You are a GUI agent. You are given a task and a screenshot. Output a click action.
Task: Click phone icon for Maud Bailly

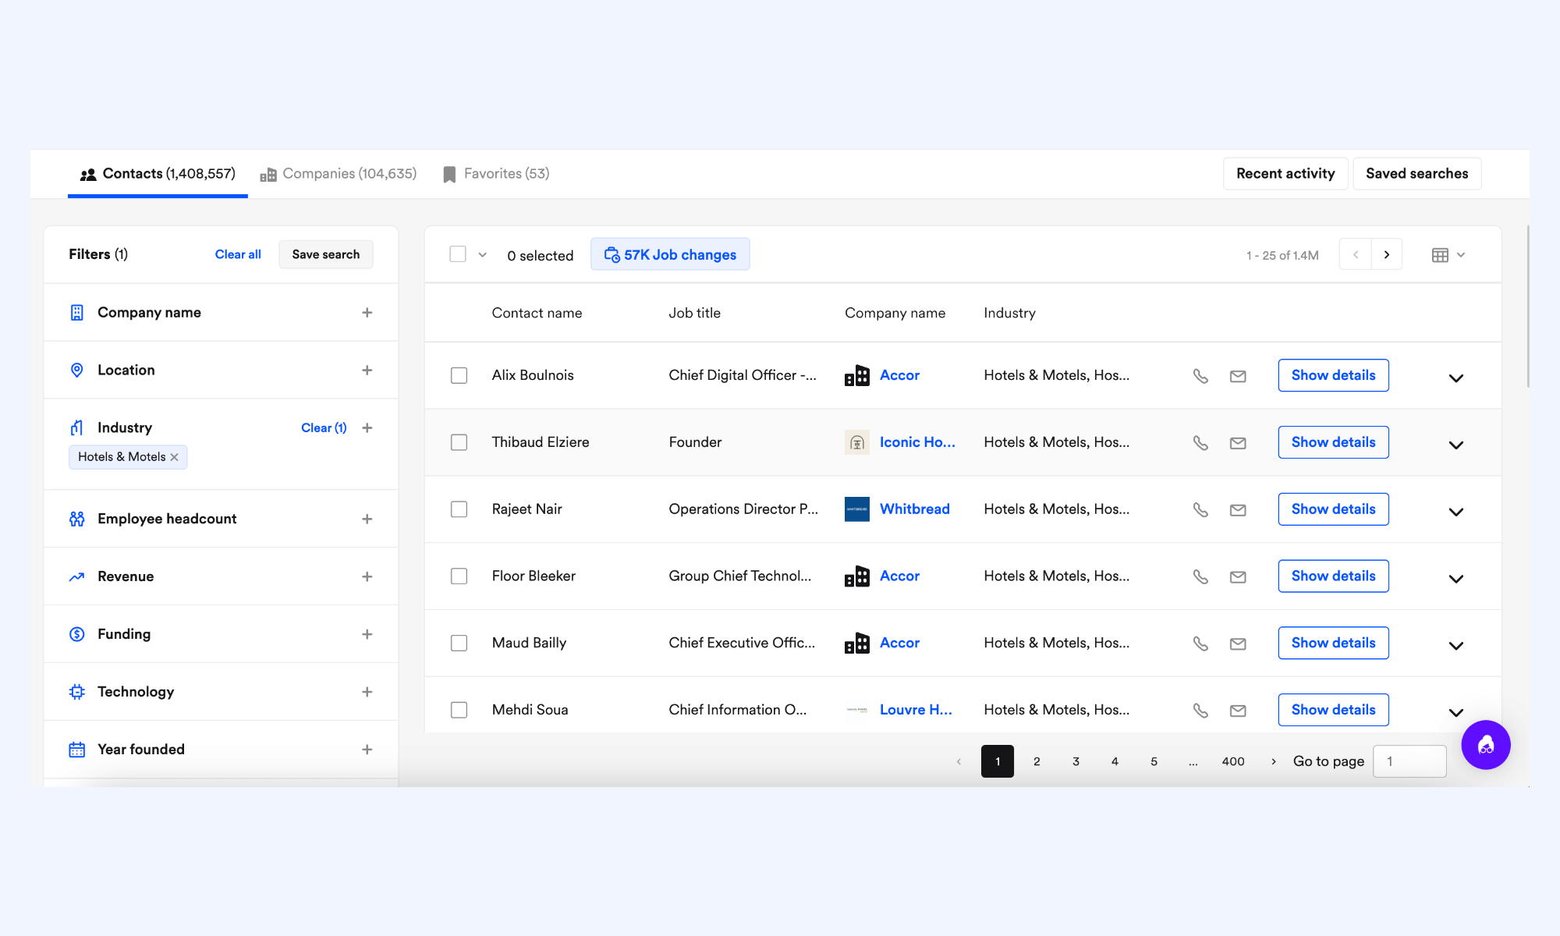[1200, 643]
